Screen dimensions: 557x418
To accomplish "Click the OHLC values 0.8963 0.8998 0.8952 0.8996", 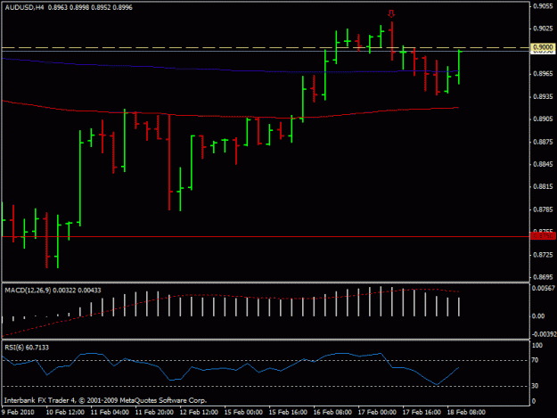I will click(x=90, y=7).
